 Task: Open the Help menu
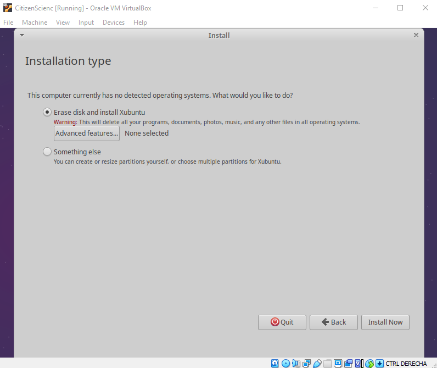(140, 23)
